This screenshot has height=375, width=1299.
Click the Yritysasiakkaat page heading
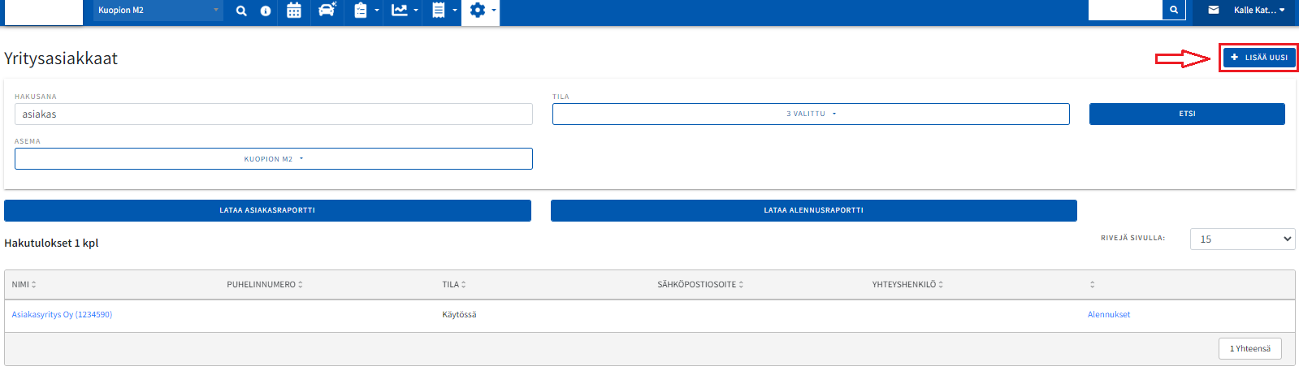click(x=61, y=58)
